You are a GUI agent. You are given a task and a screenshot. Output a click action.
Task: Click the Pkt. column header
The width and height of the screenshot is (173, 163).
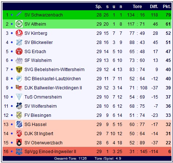[x=167, y=7]
